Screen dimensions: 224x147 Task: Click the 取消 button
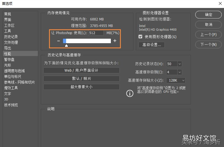tap(208, 24)
